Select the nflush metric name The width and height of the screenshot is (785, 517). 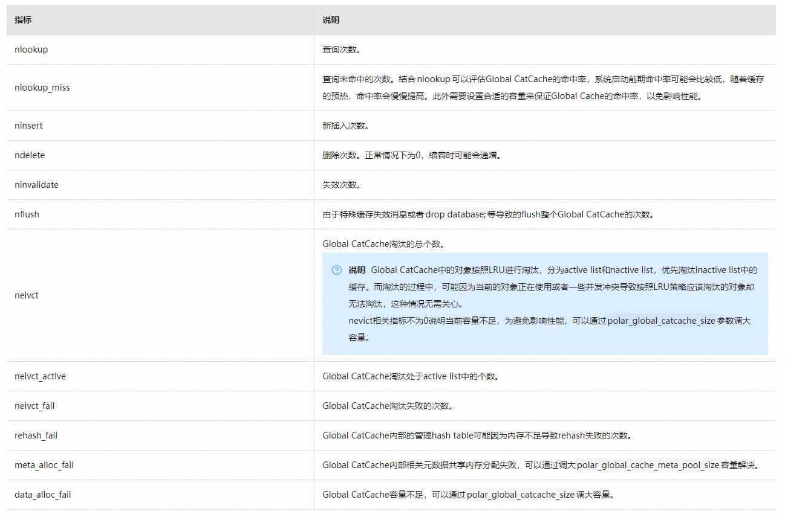[27, 214]
